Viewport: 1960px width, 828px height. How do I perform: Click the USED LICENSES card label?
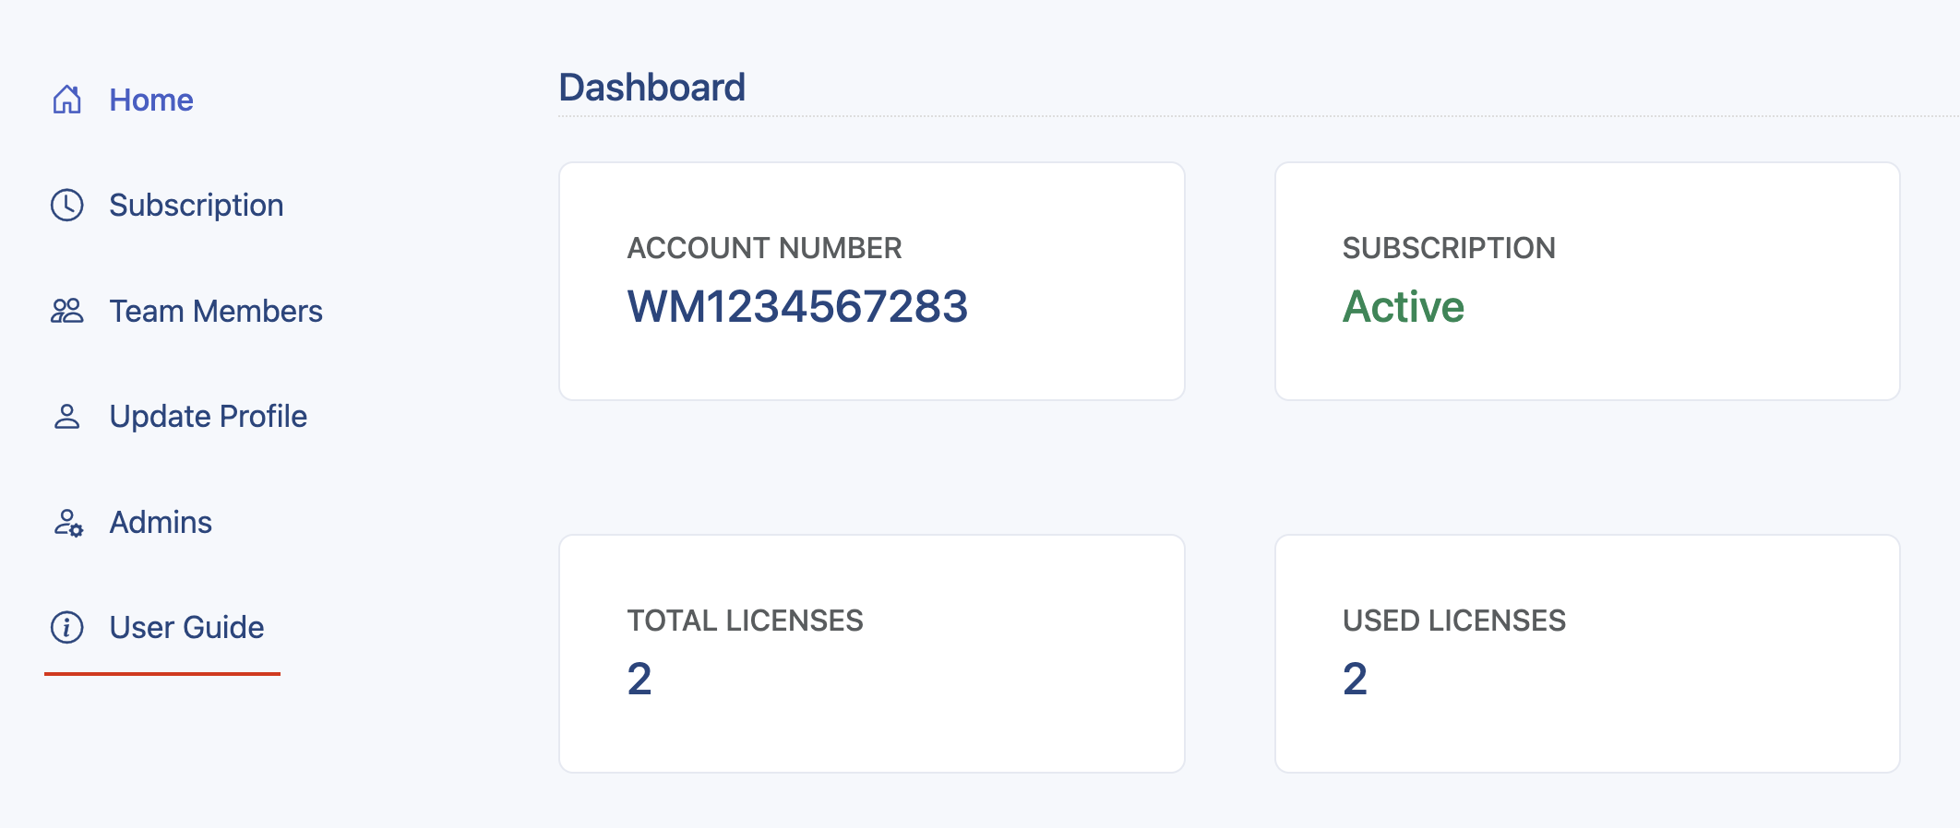(1453, 621)
